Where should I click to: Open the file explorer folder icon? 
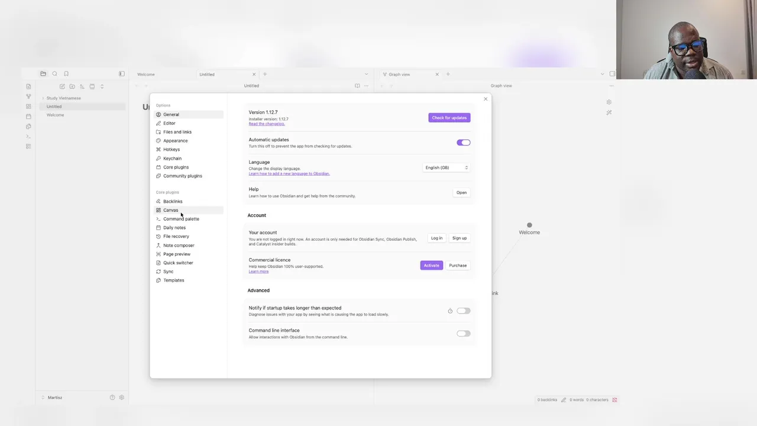tap(43, 74)
